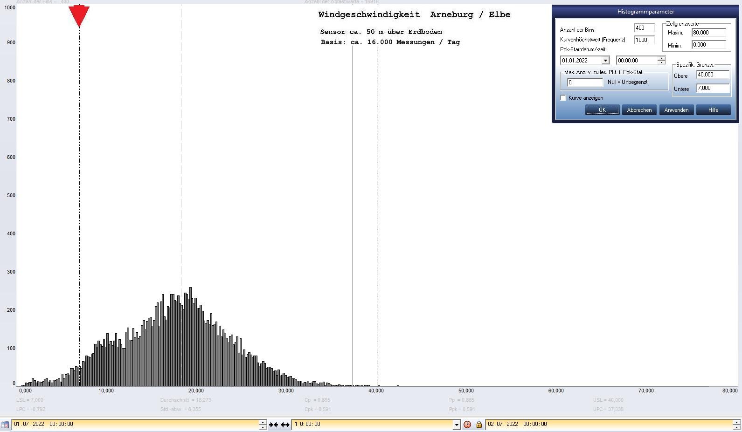Viewport: 742px width, 432px height.
Task: Open the Ppk-Startdatum date dropdown
Action: coord(605,61)
